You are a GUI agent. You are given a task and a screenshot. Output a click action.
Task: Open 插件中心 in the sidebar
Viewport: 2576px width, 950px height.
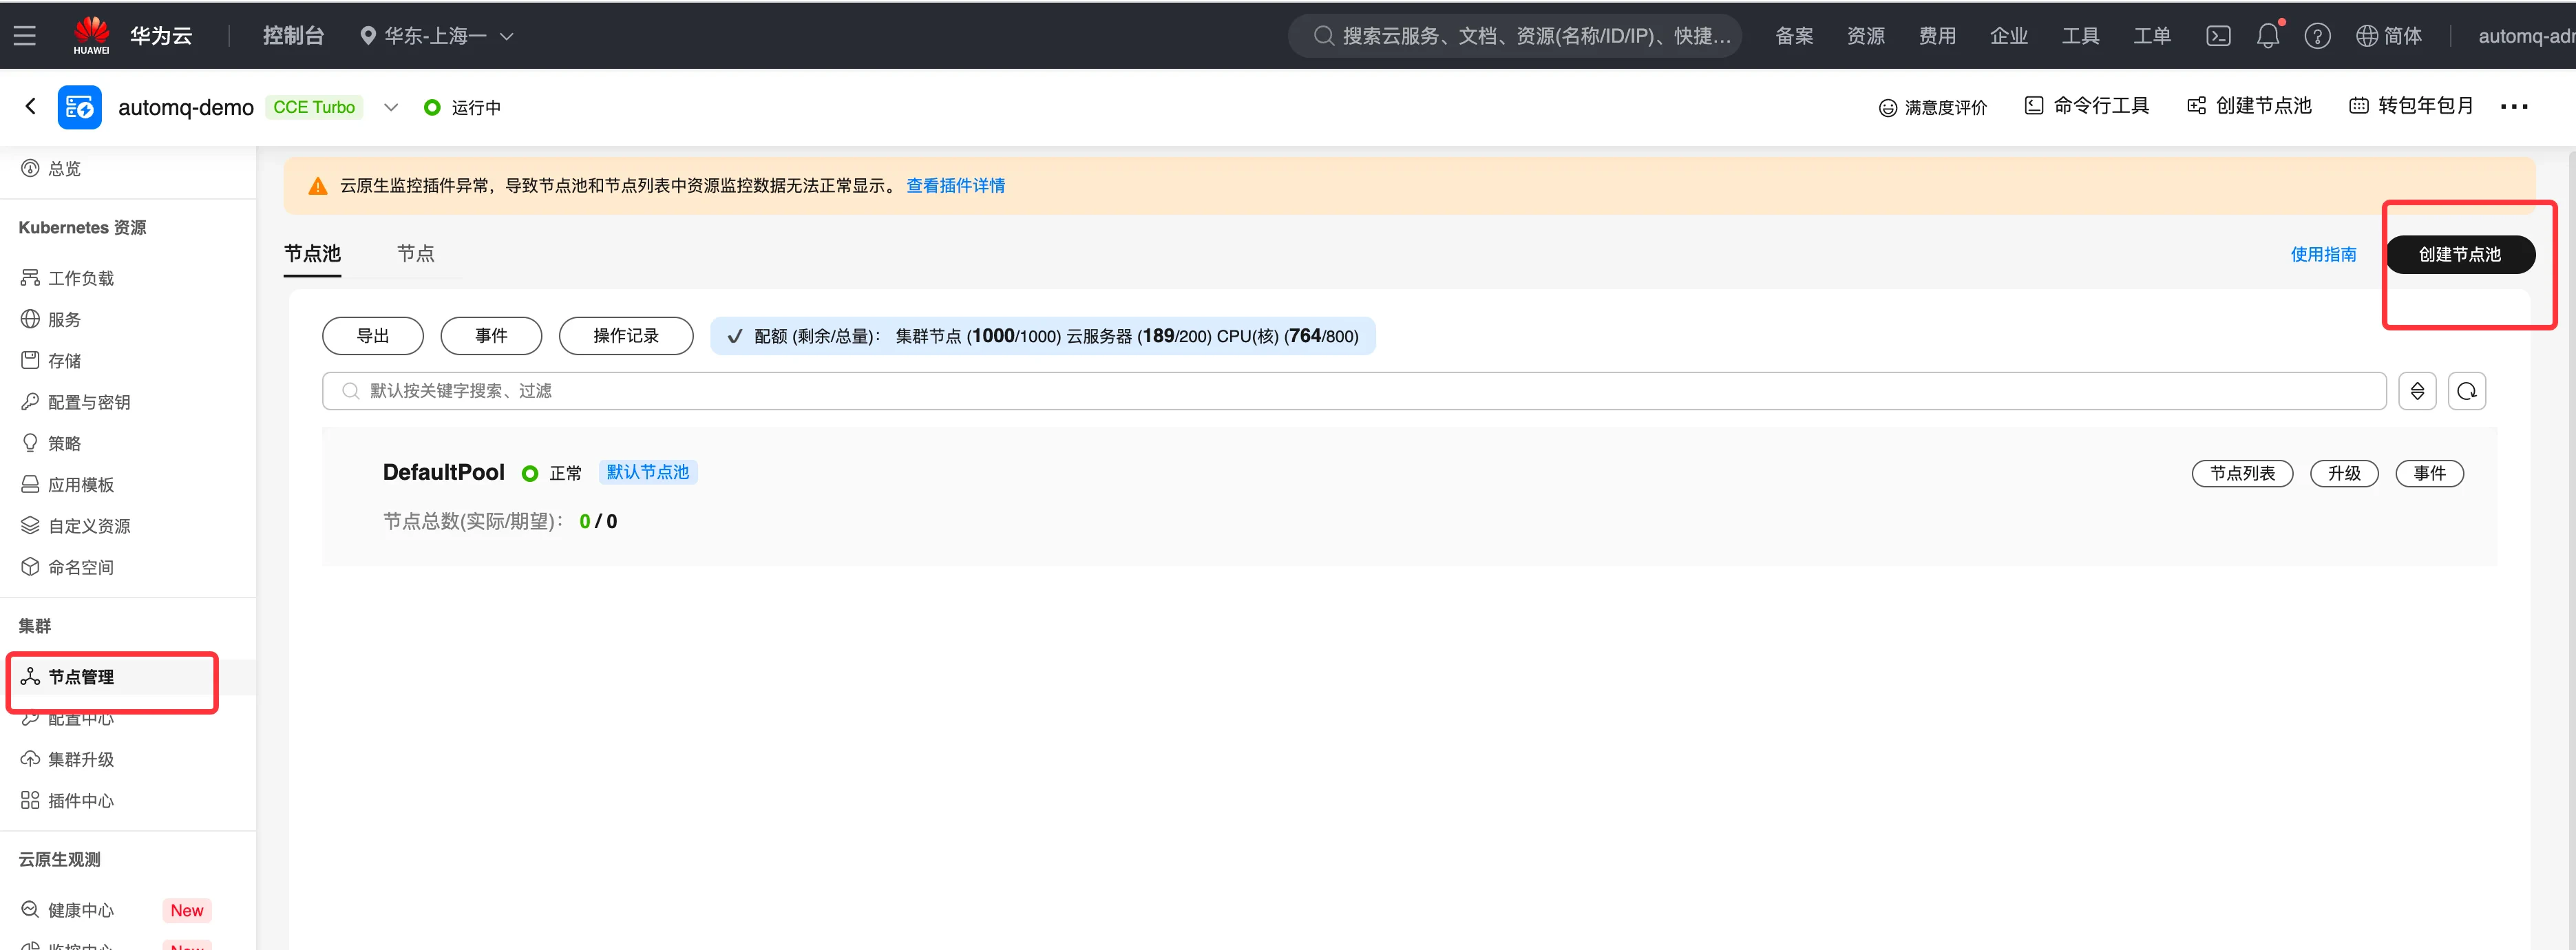click(80, 801)
